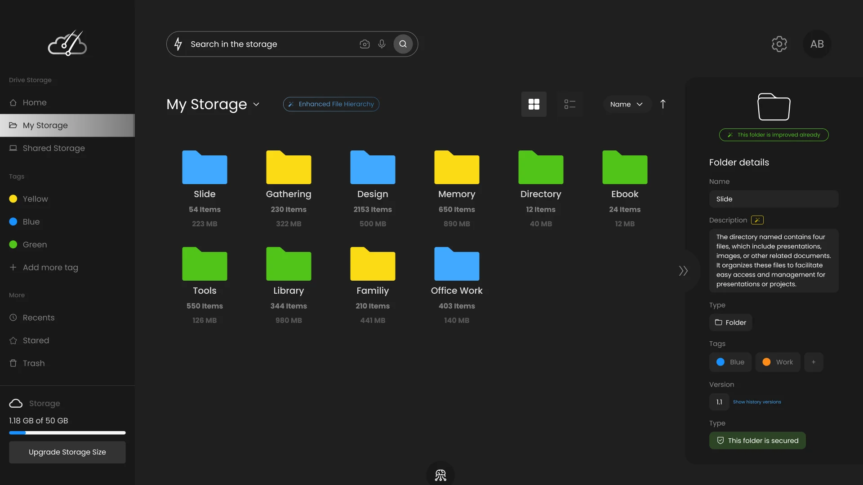The width and height of the screenshot is (863, 485).
Task: Click '980 MB' under Library
Action: click(289, 320)
